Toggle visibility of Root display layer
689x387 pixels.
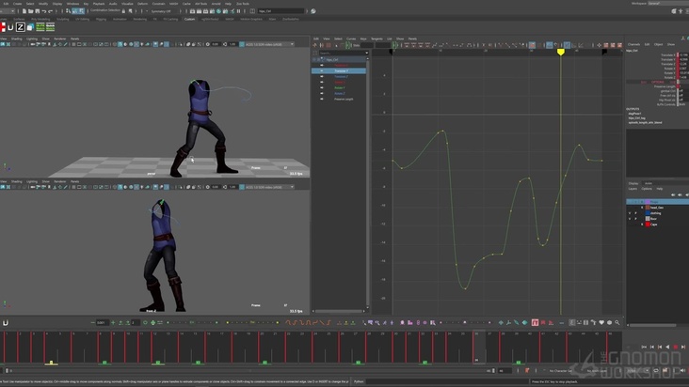click(x=631, y=218)
